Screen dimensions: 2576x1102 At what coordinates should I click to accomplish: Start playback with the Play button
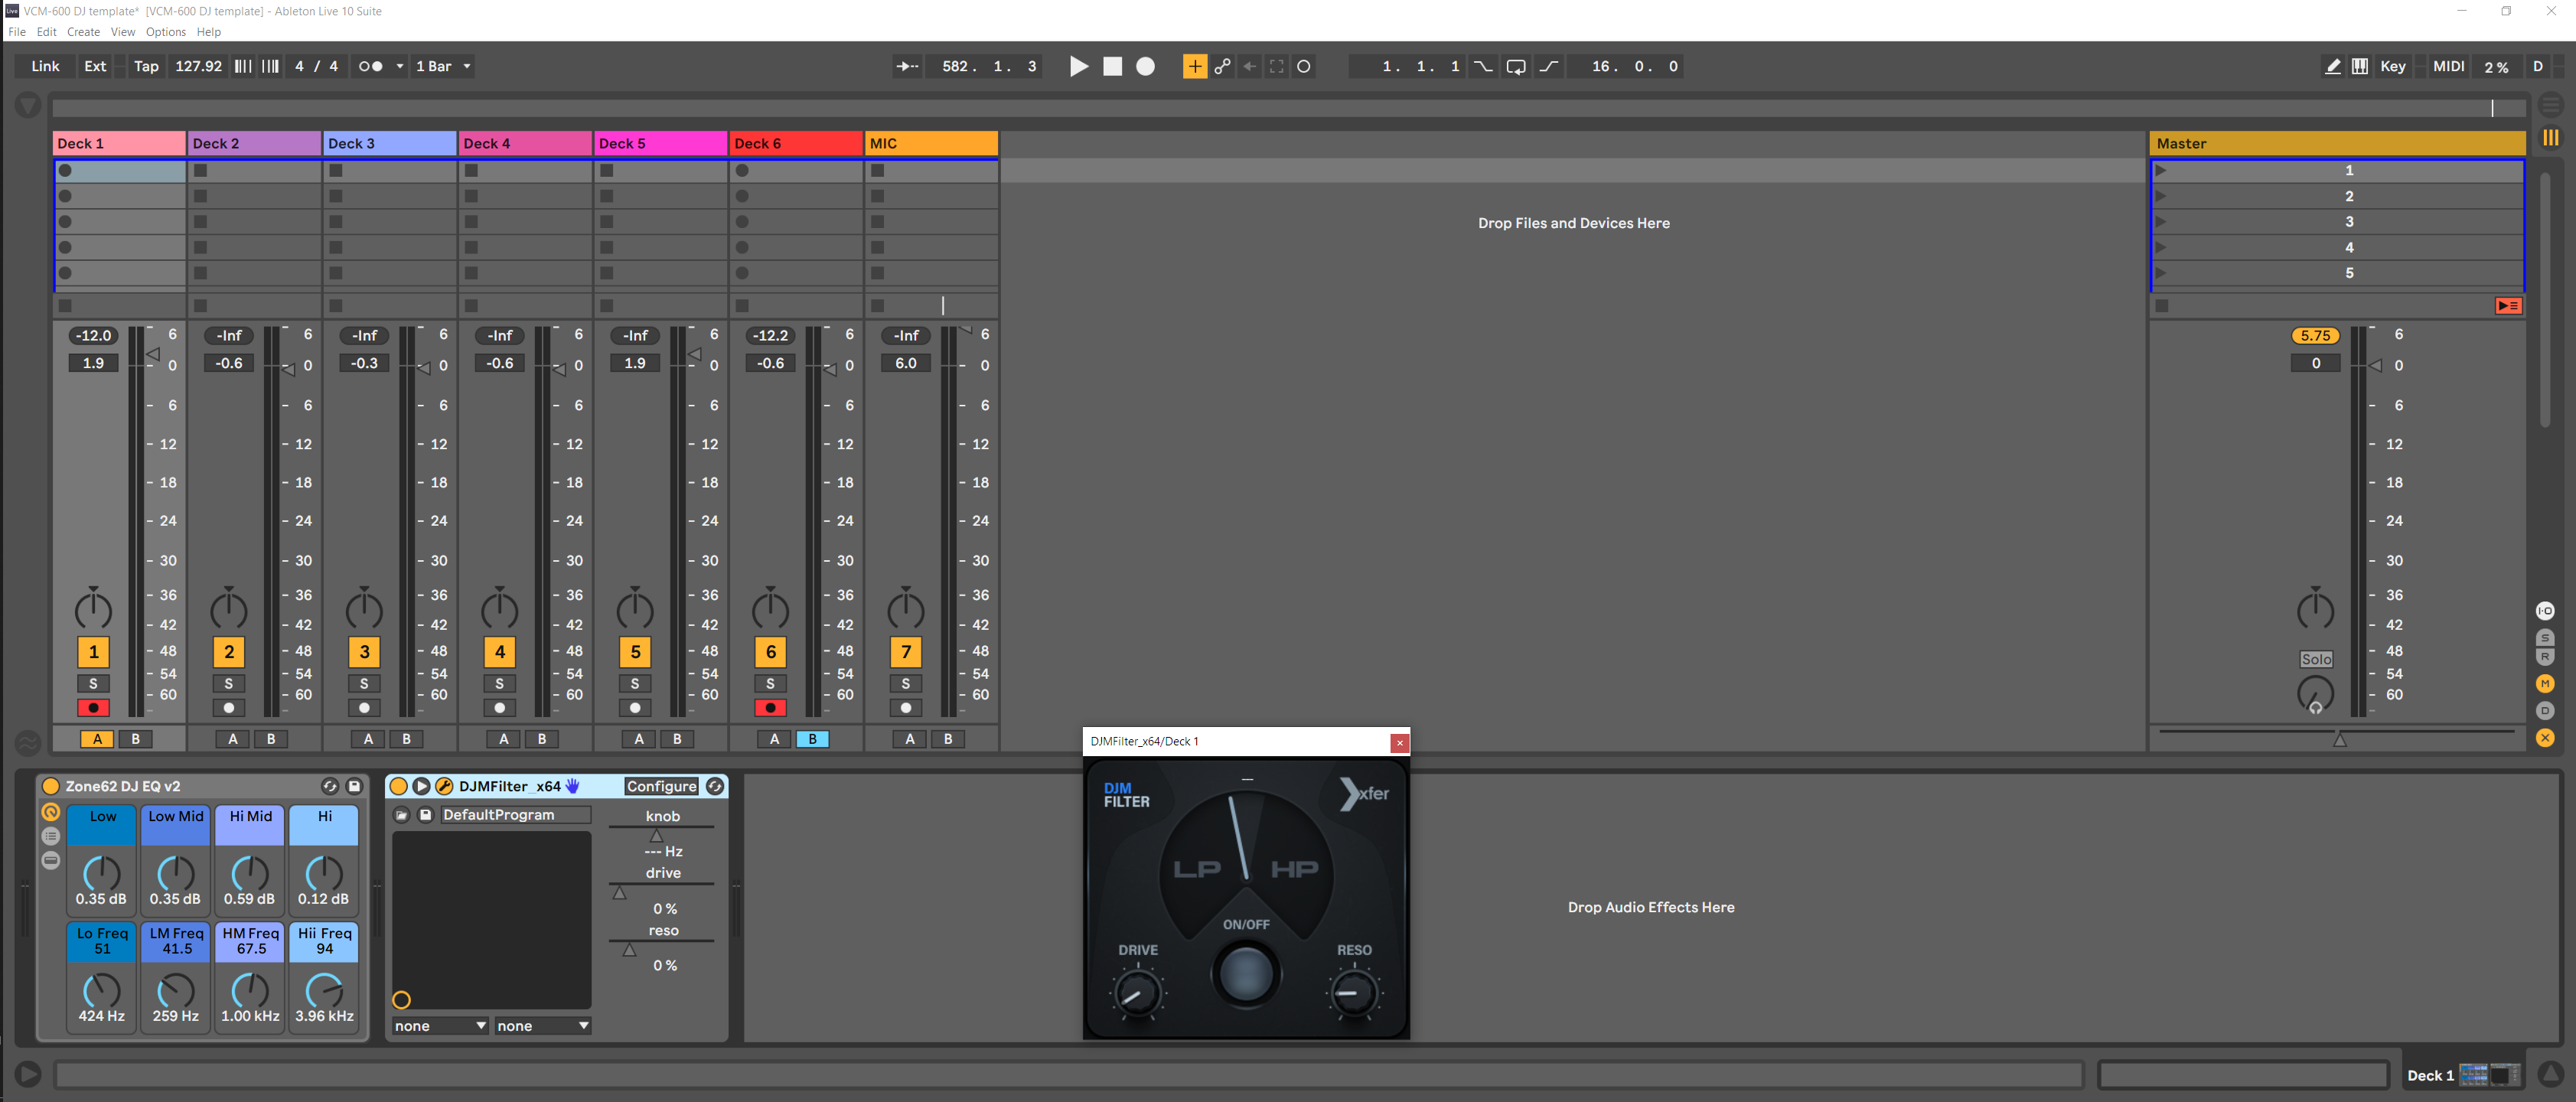(1078, 66)
